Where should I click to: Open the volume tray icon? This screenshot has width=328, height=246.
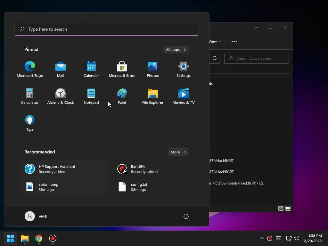click(x=297, y=238)
